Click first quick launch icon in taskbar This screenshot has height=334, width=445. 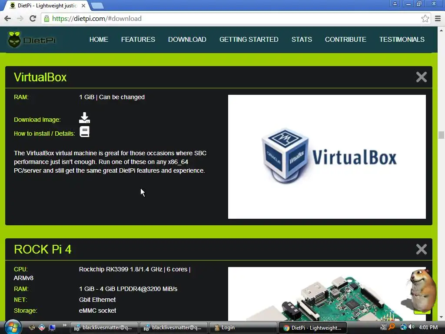click(x=31, y=327)
